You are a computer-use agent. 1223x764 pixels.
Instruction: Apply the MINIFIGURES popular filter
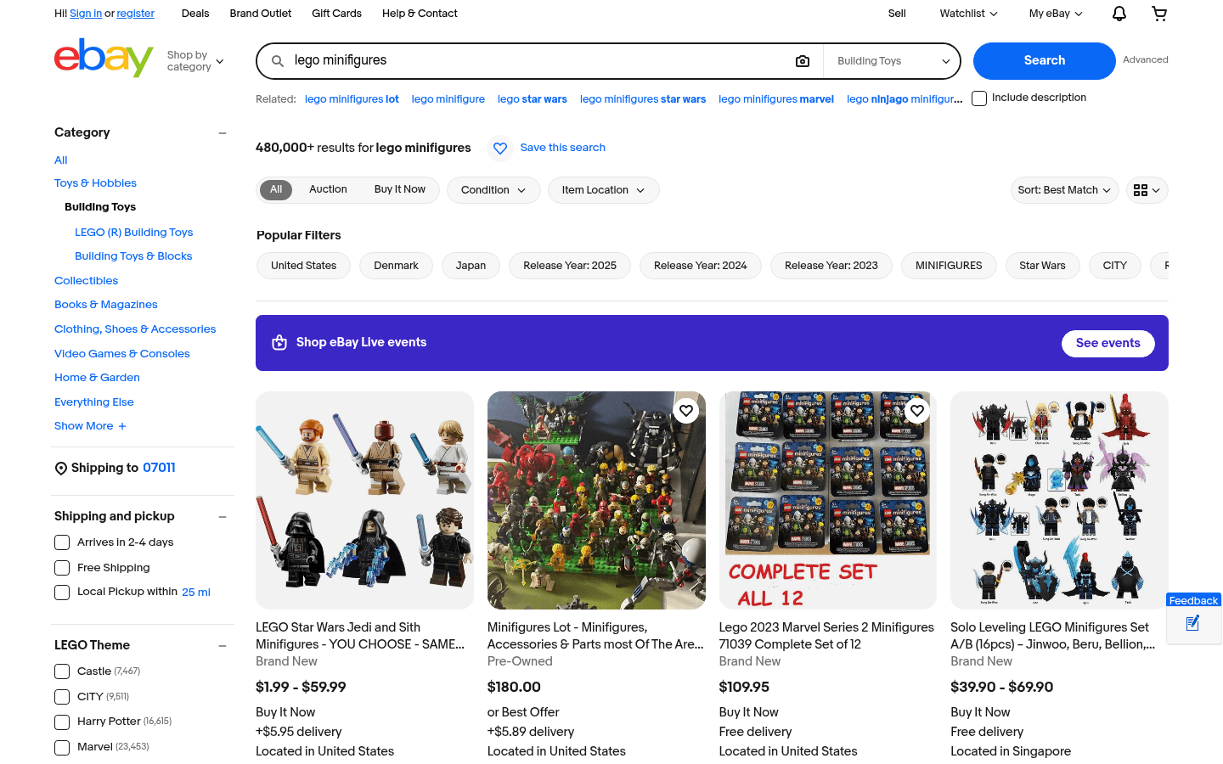[949, 266]
